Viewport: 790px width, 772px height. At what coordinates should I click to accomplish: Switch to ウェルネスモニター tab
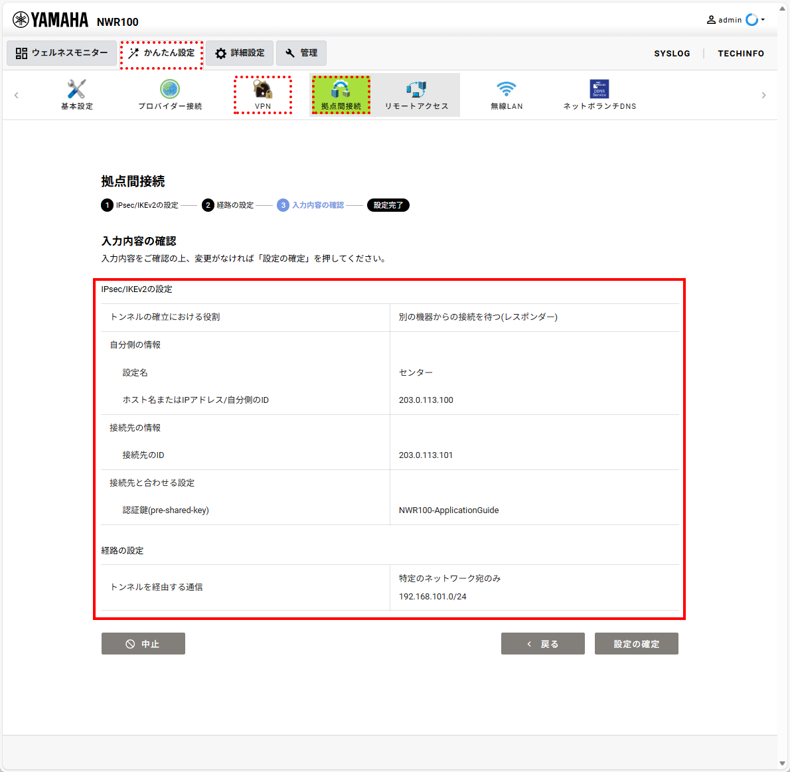tap(62, 53)
